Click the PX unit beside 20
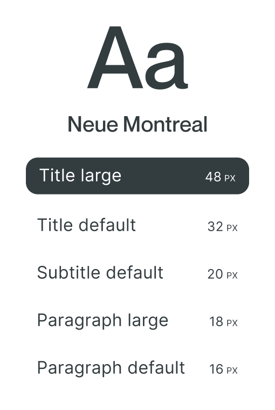Screen dimensions: 275x410 [x=232, y=275]
